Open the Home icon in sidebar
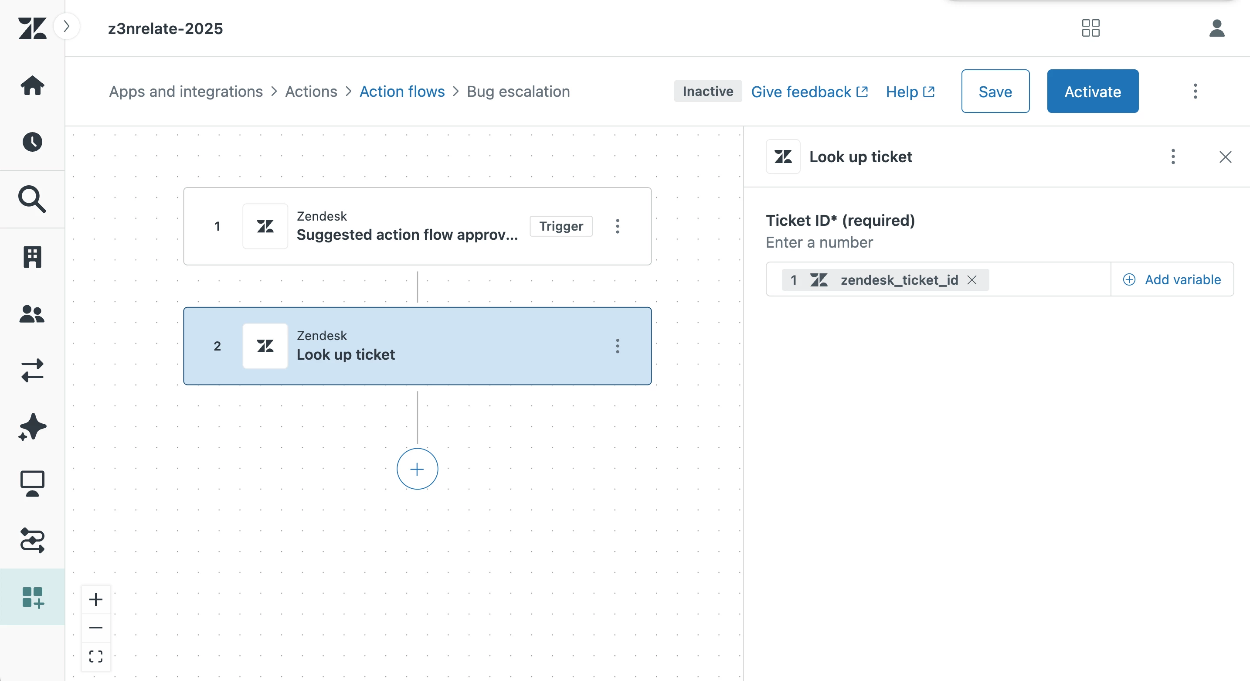1250x681 pixels. pos(32,85)
